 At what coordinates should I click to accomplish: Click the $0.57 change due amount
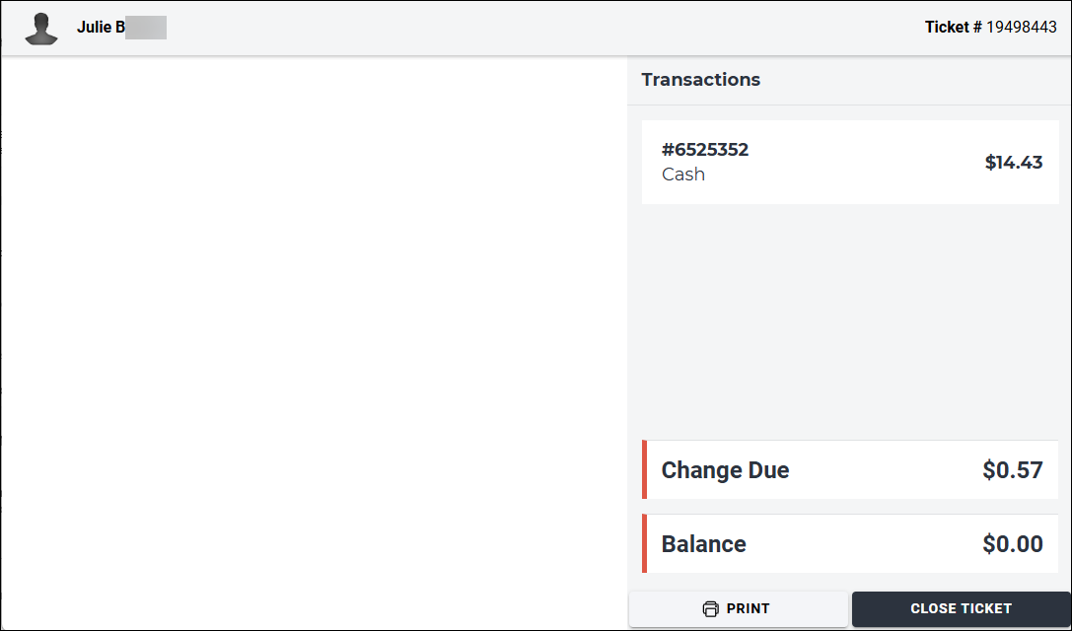coord(1013,469)
